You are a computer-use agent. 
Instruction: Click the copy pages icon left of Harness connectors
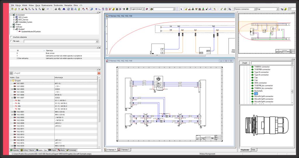[230, 9]
